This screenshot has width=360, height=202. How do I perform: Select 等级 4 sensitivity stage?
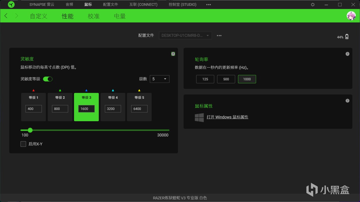click(113, 107)
